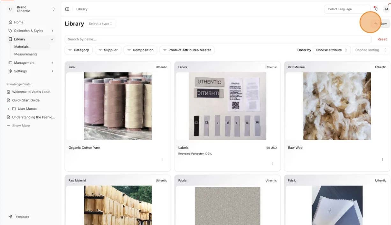Open the Select Language dropdown

347,9
